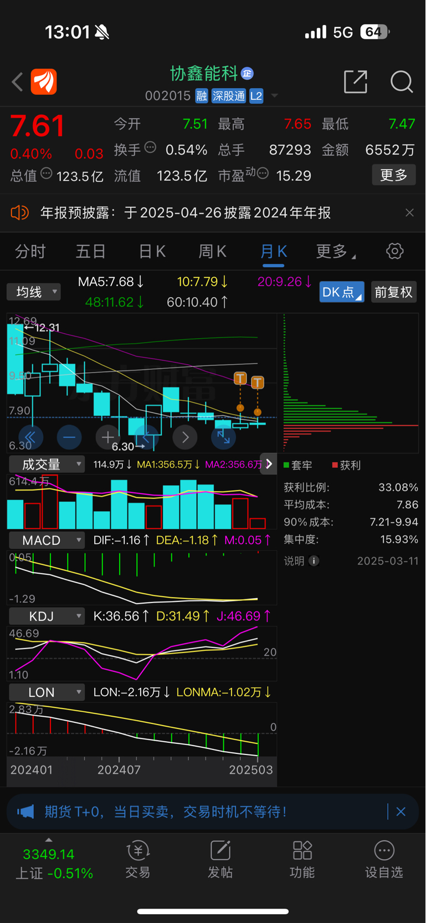Tap the chip distribution chart
The image size is (426, 923).
point(351,383)
